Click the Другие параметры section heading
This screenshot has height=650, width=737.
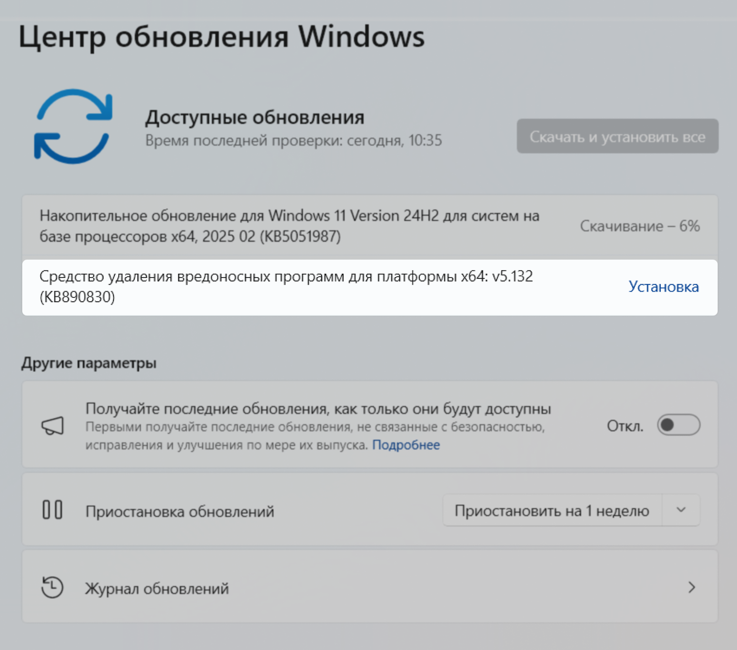[89, 363]
